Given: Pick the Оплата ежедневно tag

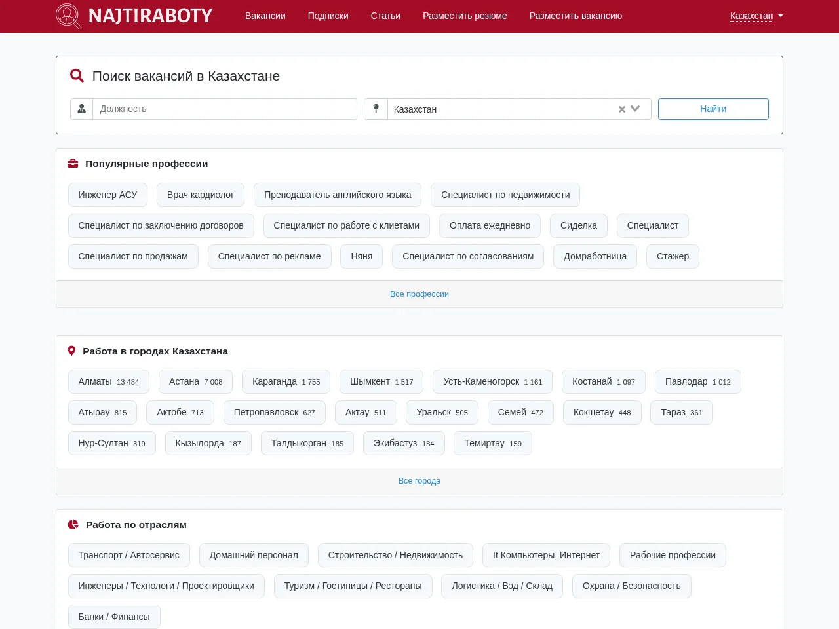Looking at the screenshot, I should 490,225.
